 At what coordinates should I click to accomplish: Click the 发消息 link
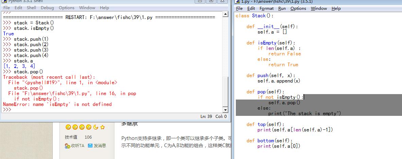[x=100, y=146]
